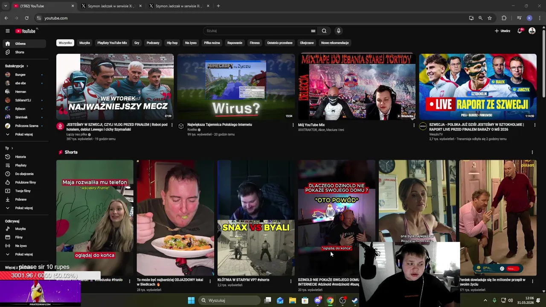This screenshot has height=307, width=546.
Task: Select the Nowe rekomendacje chip
Action: (x=335, y=43)
